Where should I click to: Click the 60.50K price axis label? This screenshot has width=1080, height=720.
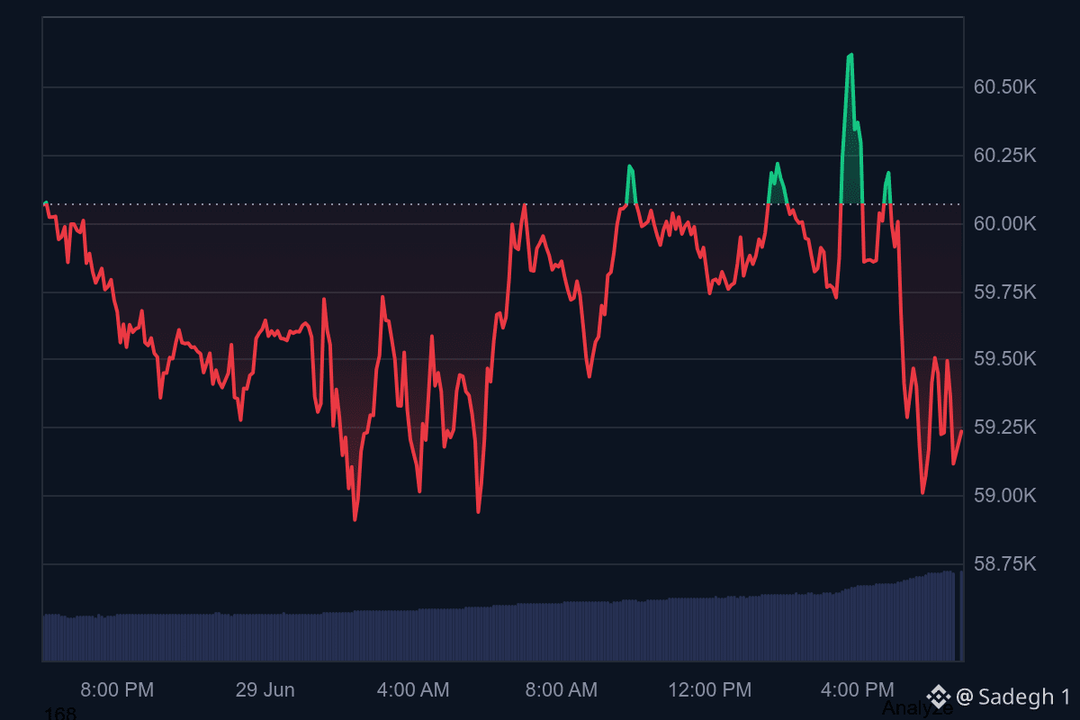(1005, 87)
